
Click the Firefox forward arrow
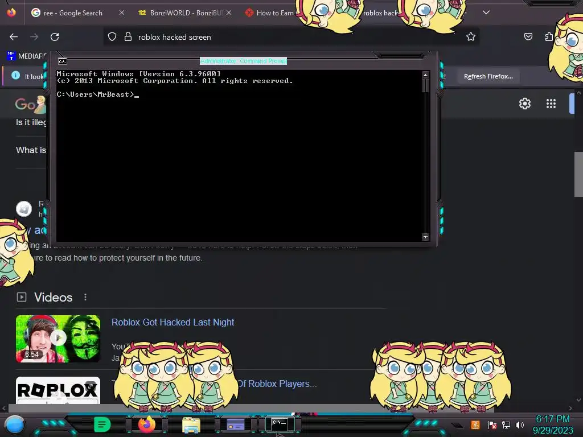(x=34, y=37)
